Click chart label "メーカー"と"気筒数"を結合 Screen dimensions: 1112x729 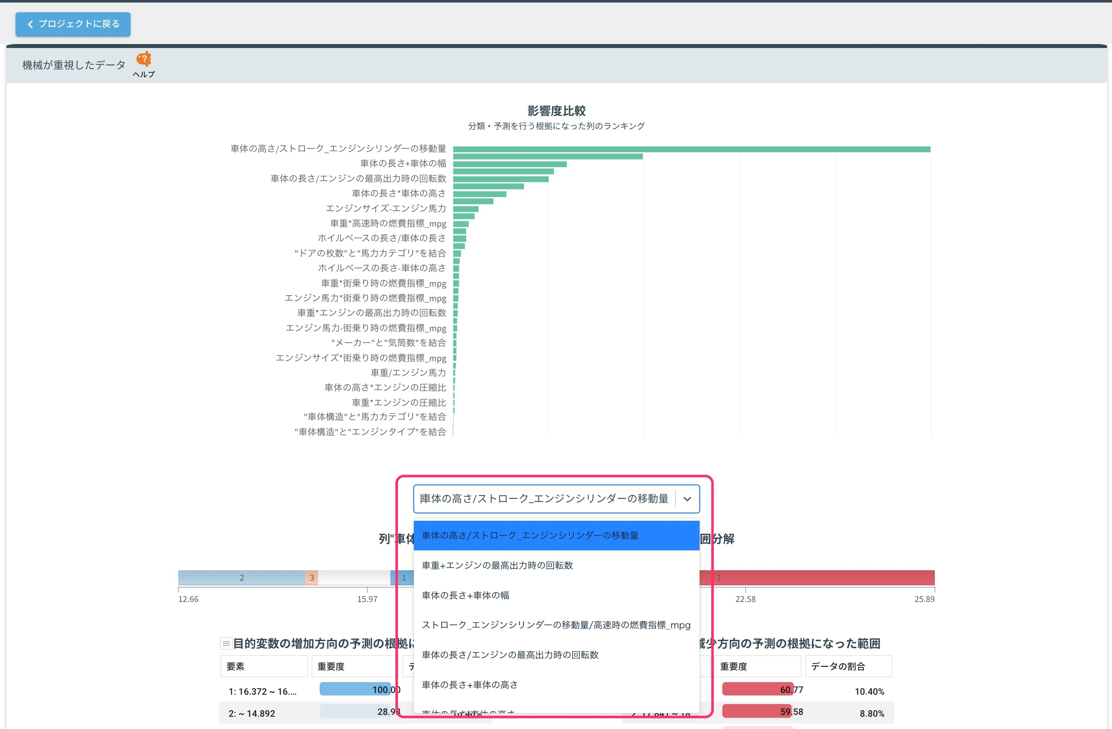click(388, 342)
